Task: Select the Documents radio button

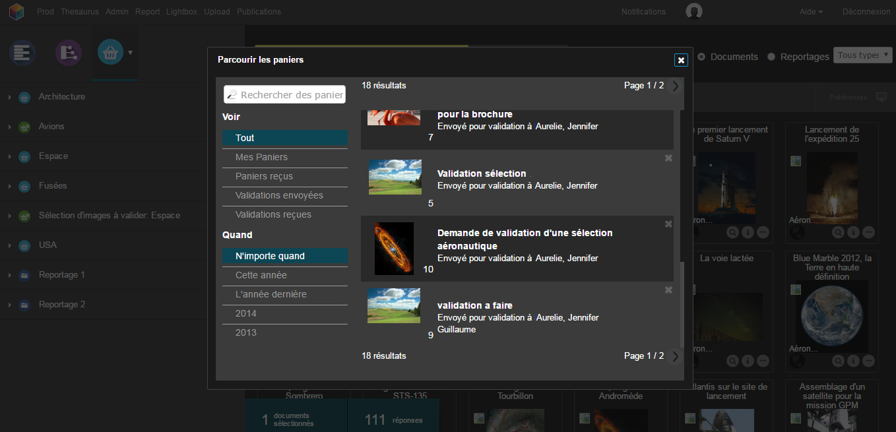Action: (x=702, y=57)
